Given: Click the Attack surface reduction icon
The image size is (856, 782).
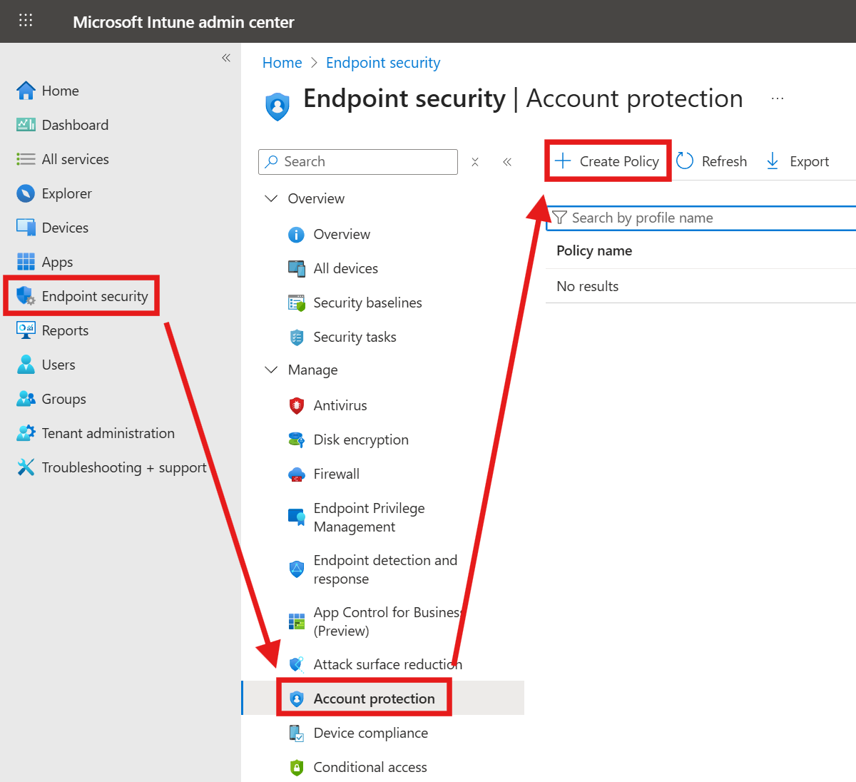Looking at the screenshot, I should (x=296, y=664).
